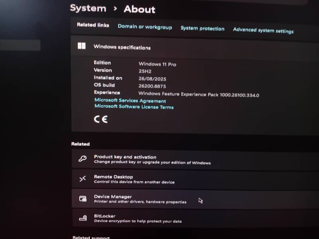Click the Experience label

point(107,92)
